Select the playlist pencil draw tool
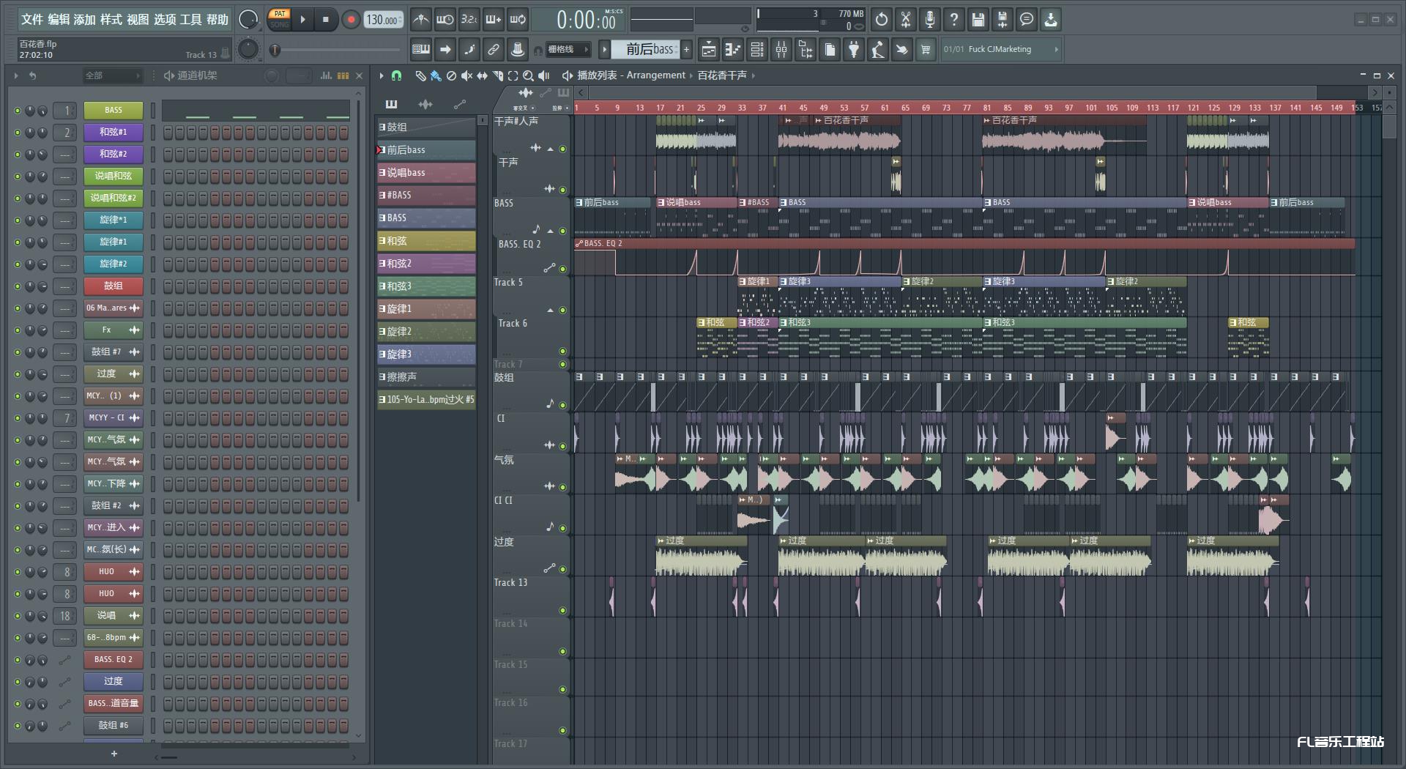Screen dimensions: 1406x769 pos(420,75)
